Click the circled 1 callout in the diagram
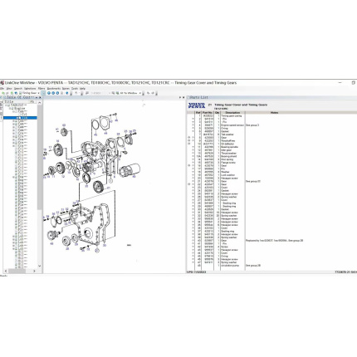 tap(110, 181)
